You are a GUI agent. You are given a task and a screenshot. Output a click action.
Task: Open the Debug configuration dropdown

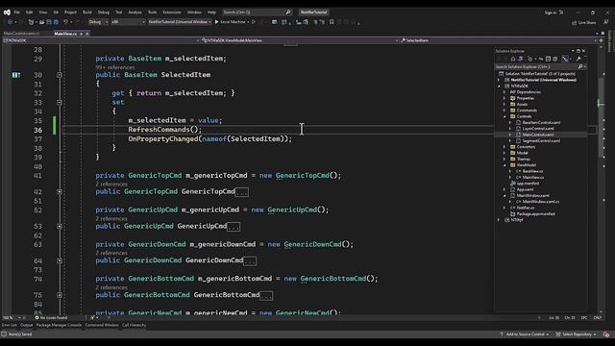98,22
